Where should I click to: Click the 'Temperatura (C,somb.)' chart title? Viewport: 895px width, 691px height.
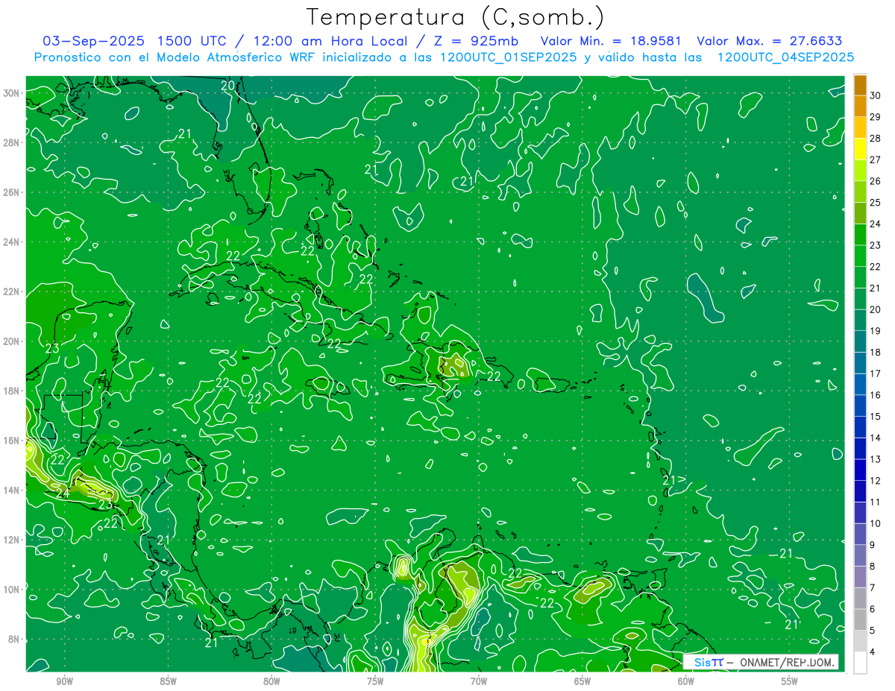[456, 18]
